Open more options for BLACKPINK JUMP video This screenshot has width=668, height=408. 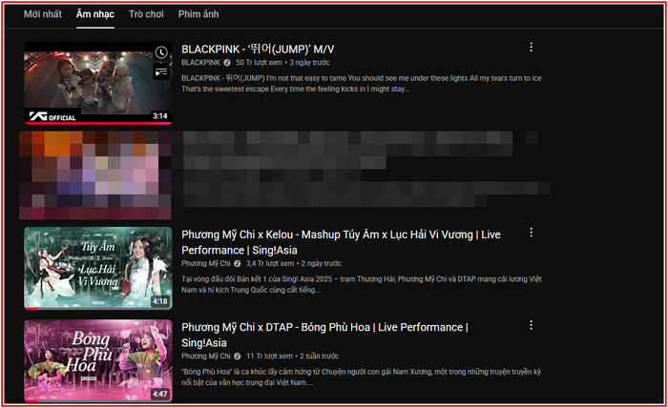[531, 47]
